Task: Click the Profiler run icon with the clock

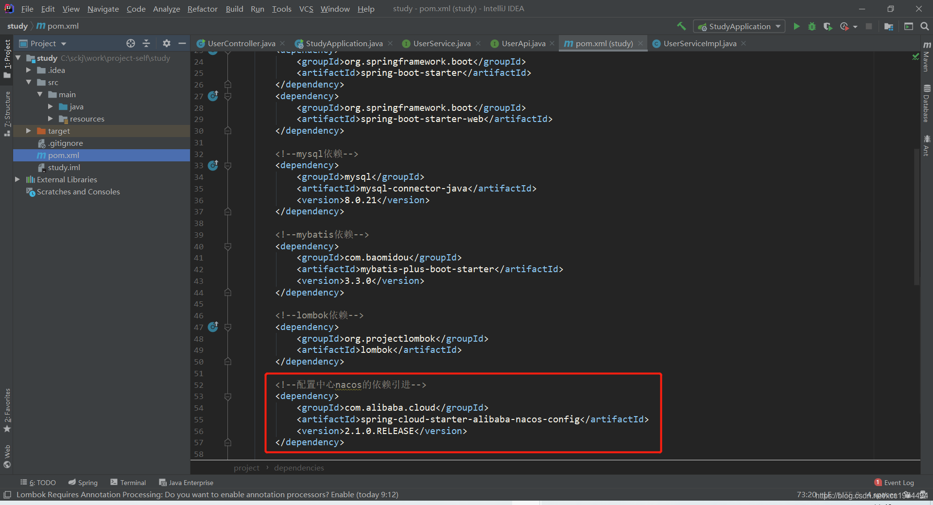Action: click(x=845, y=26)
